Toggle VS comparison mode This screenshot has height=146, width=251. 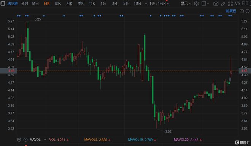pos(238,3)
